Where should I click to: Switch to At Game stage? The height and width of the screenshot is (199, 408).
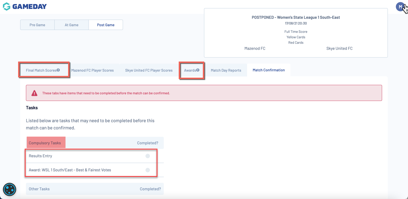click(x=72, y=25)
